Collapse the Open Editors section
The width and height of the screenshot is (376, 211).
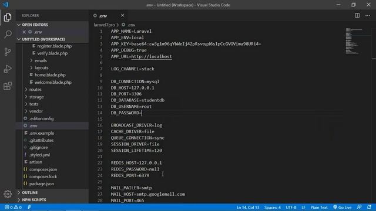[x=52, y=25]
